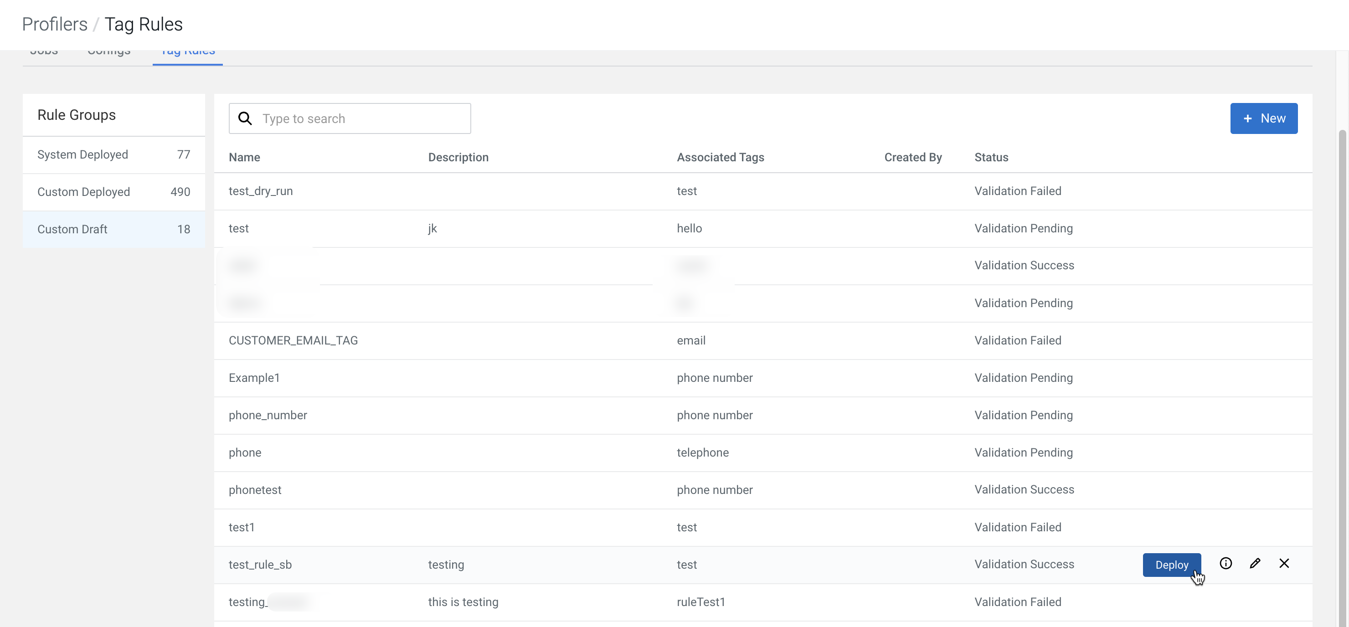
Task: Open the phonetest rule row
Action: tap(255, 490)
